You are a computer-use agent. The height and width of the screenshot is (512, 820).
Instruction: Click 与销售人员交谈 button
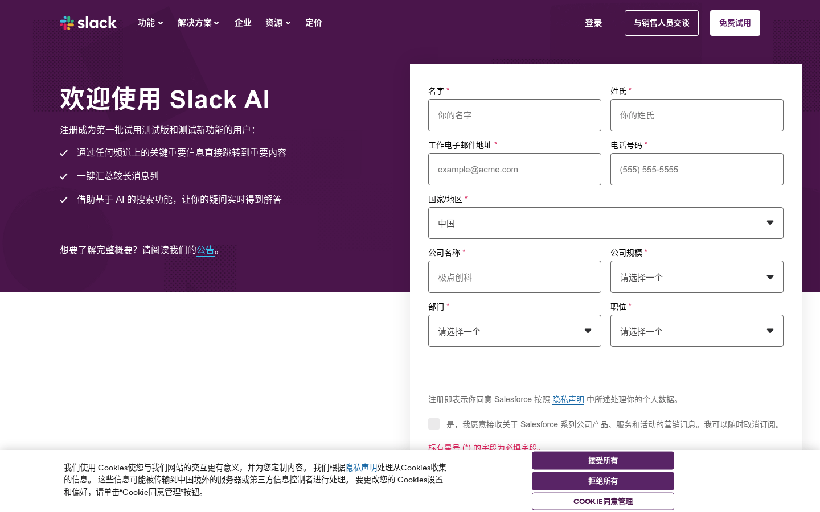[662, 23]
